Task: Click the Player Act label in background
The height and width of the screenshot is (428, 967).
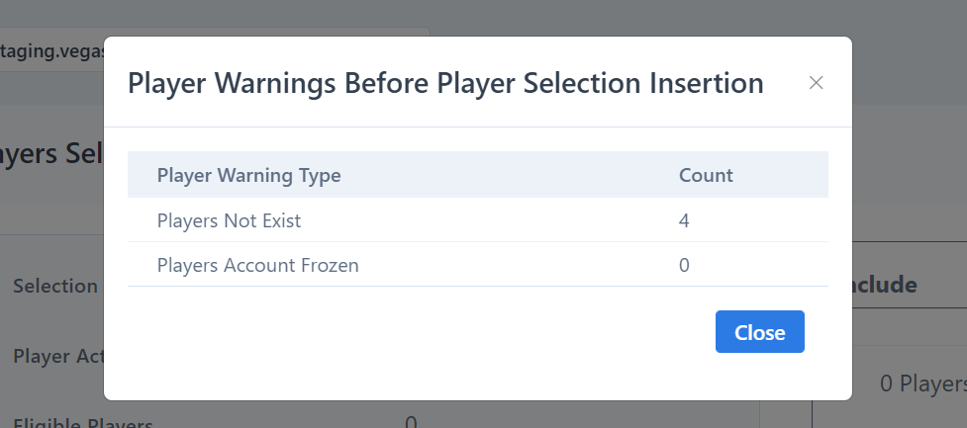Action: 58,356
